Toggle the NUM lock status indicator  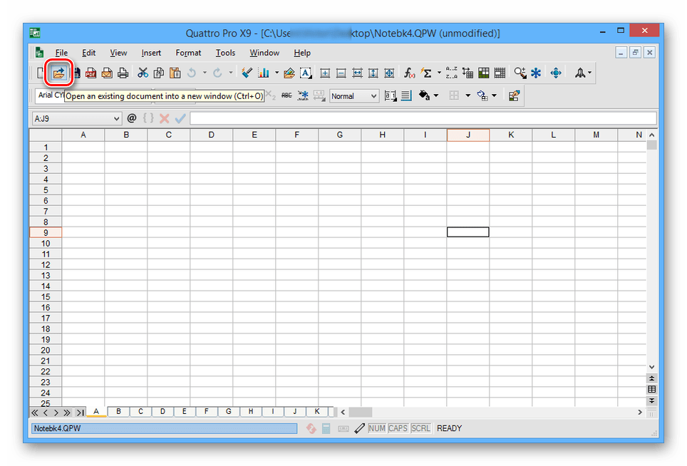(376, 428)
